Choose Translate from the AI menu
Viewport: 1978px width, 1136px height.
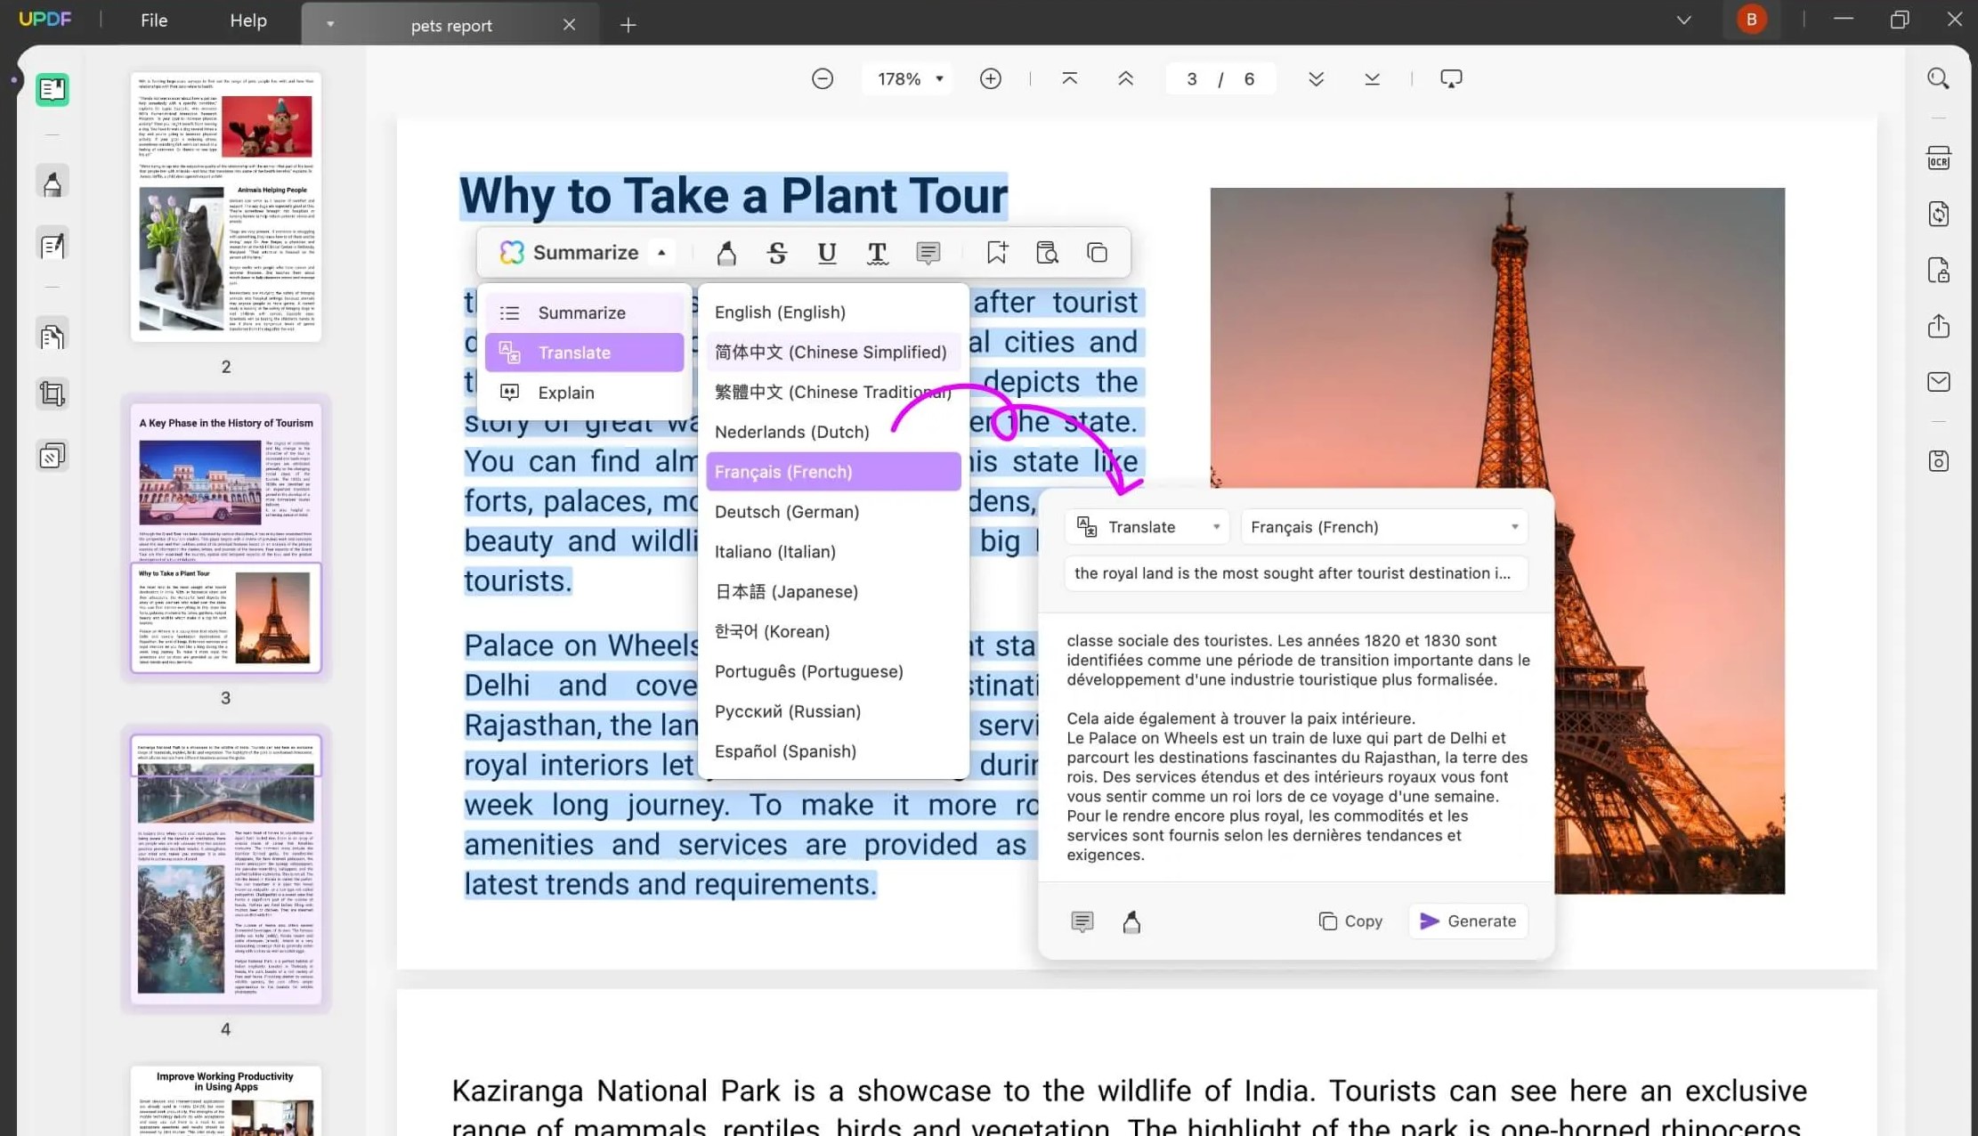coord(585,353)
